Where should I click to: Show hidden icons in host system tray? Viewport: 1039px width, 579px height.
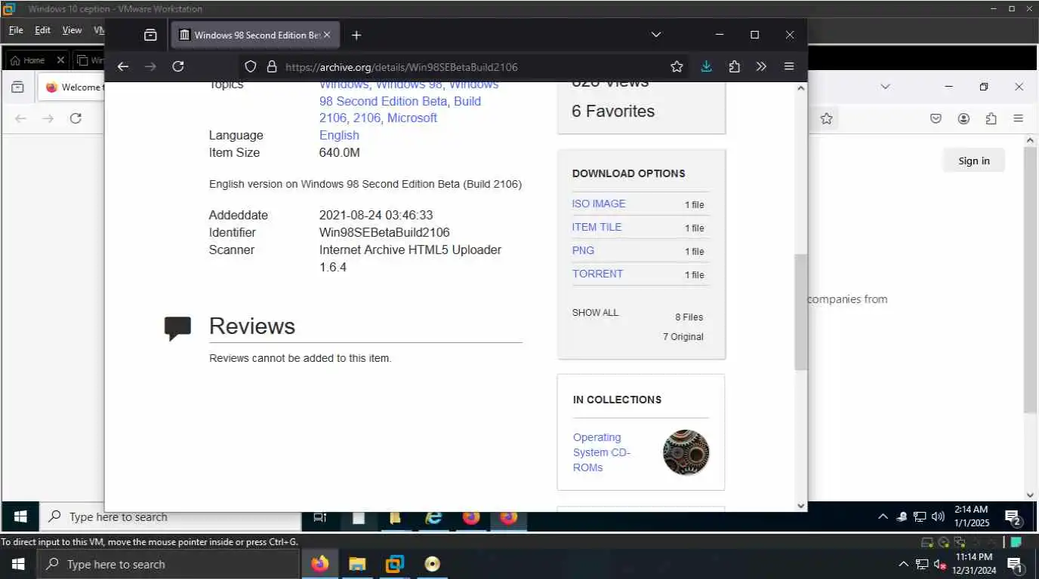[903, 564]
